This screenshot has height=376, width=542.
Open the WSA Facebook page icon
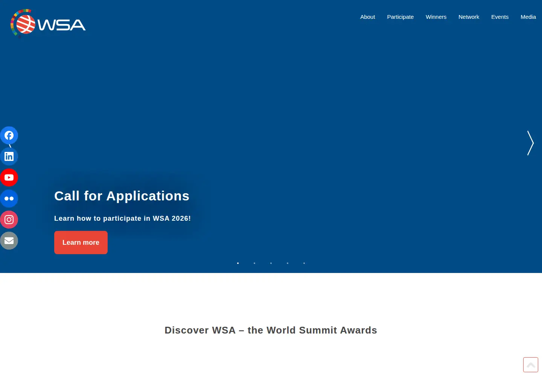coord(9,135)
